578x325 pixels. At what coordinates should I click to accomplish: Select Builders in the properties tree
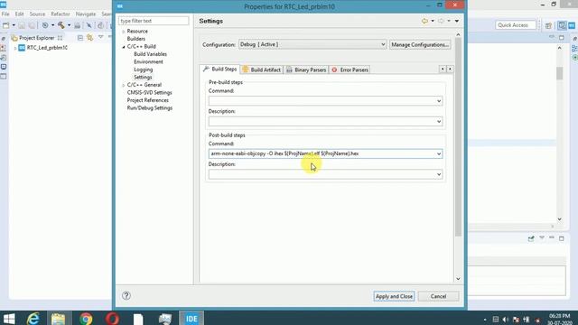click(136, 39)
